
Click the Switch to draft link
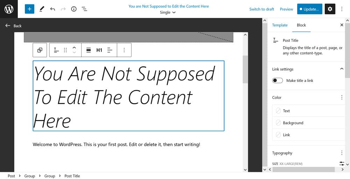[x=261, y=9]
